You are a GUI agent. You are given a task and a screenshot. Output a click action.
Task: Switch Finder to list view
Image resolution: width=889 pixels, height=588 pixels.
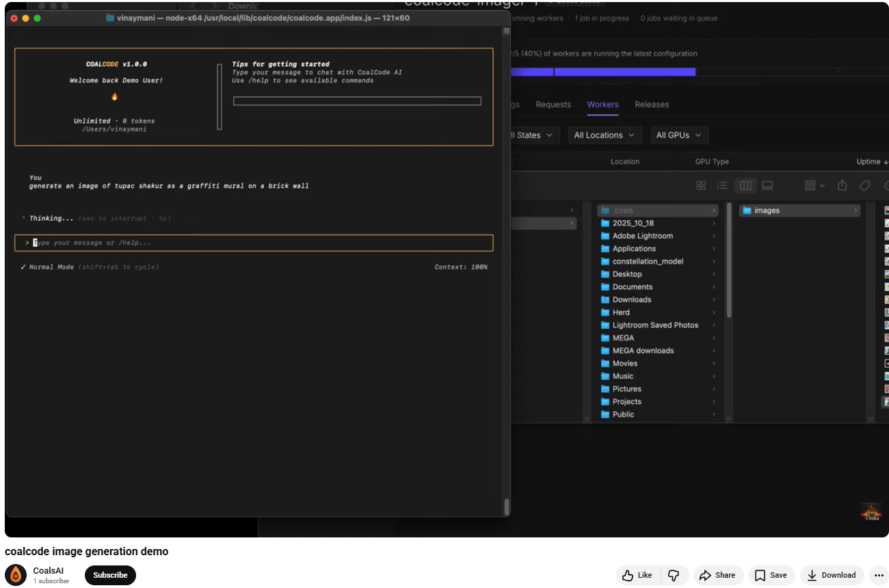point(722,185)
